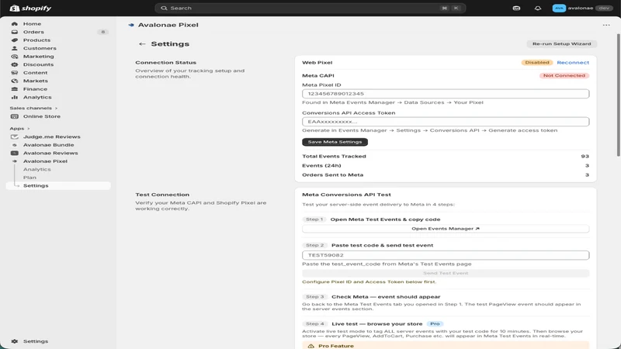621x349 pixels.
Task: Open the notifications bell icon
Action: [537, 8]
